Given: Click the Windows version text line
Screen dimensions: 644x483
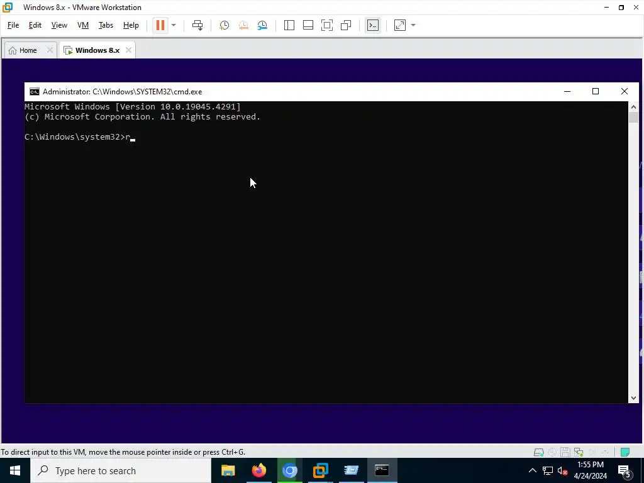Looking at the screenshot, I should pos(133,107).
